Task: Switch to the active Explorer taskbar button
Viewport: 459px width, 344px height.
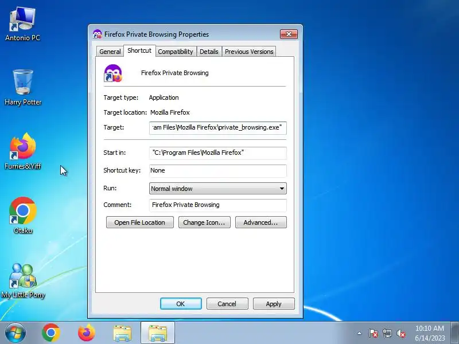Action: coord(158,333)
